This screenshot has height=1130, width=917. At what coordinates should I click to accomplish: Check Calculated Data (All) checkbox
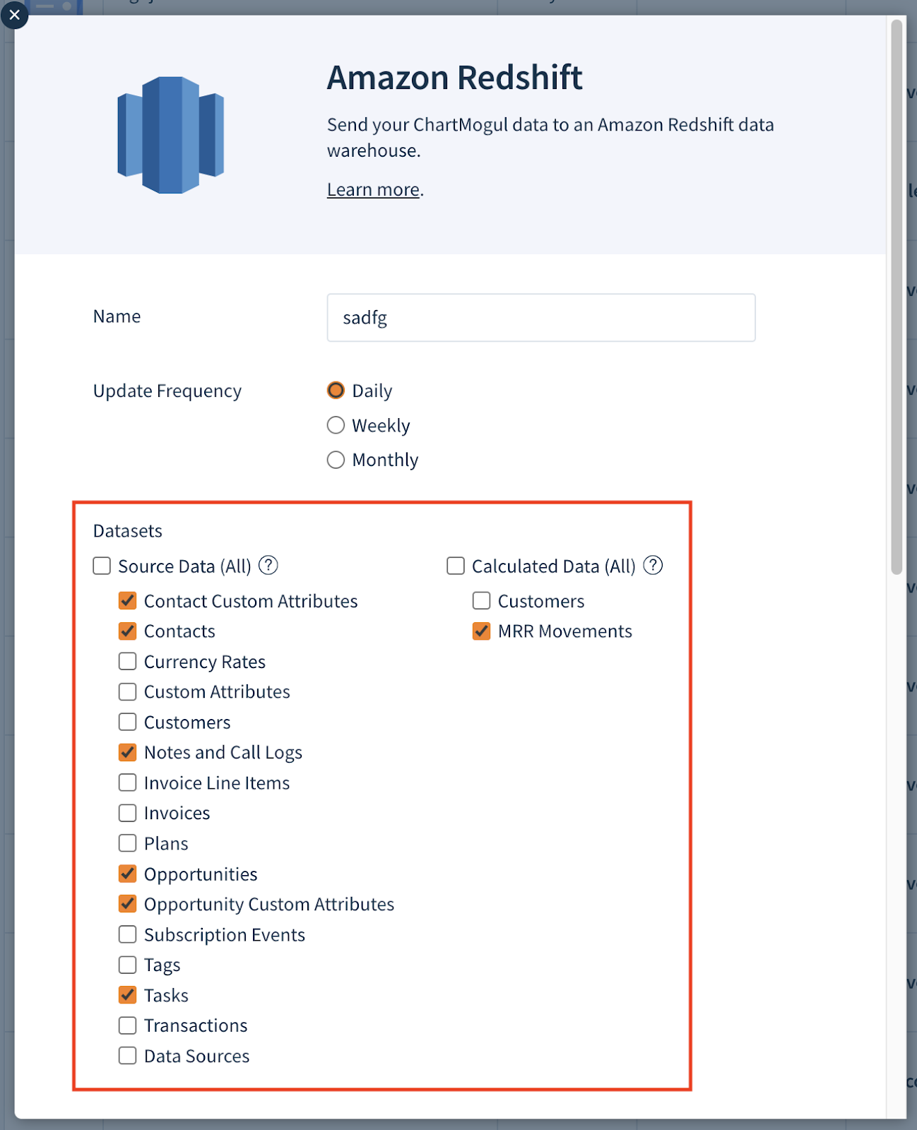pyautogui.click(x=456, y=566)
